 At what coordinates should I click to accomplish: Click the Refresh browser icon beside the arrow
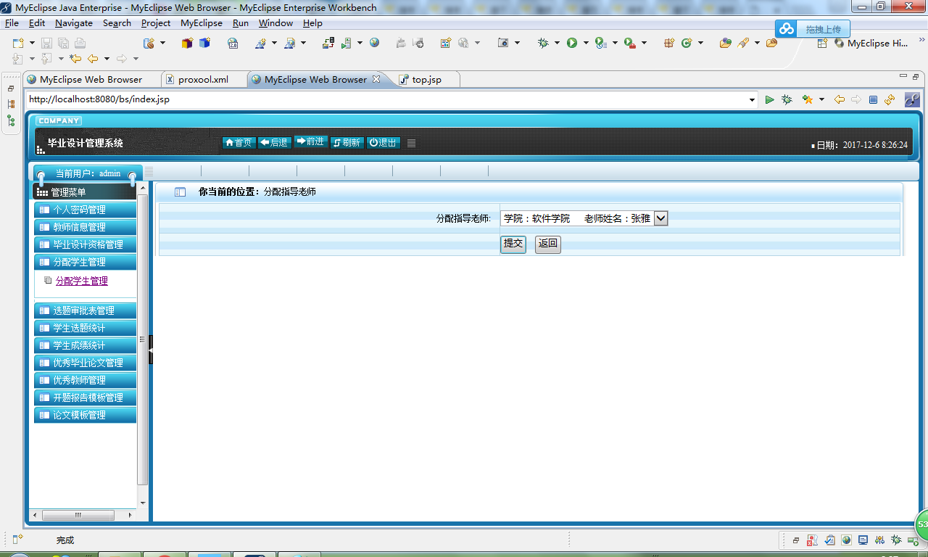click(x=890, y=99)
